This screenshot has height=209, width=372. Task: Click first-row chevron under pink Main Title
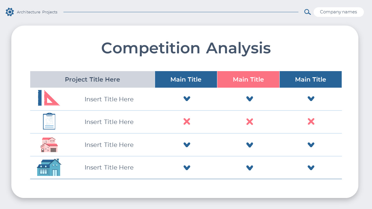coord(250,99)
